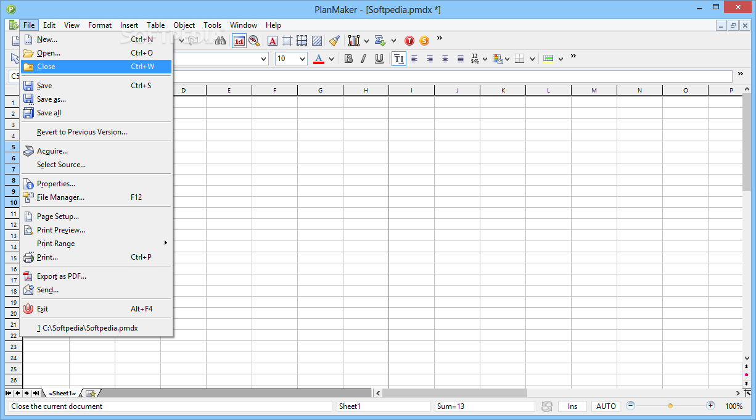Expand the number format dropdown arrow
The width and height of the screenshot is (756, 420).
485,59
